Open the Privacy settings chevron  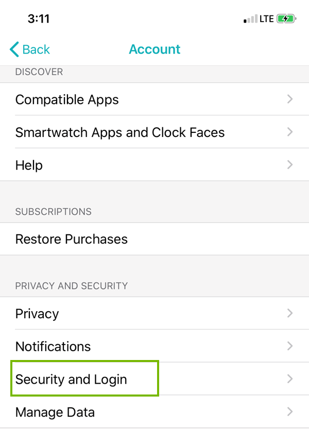tap(290, 313)
